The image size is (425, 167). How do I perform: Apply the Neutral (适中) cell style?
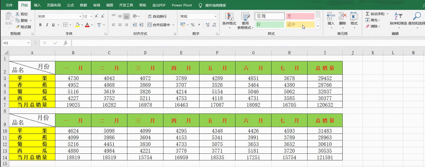pyautogui.click(x=300, y=24)
